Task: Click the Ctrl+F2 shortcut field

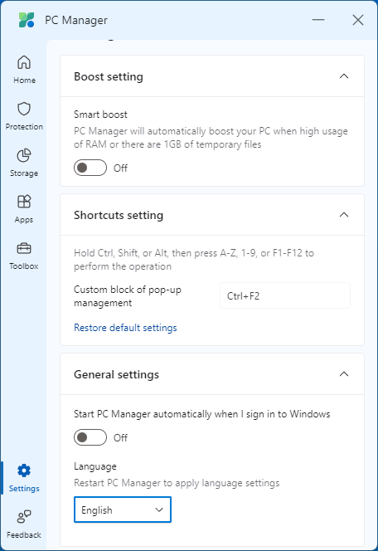Action: coord(285,295)
